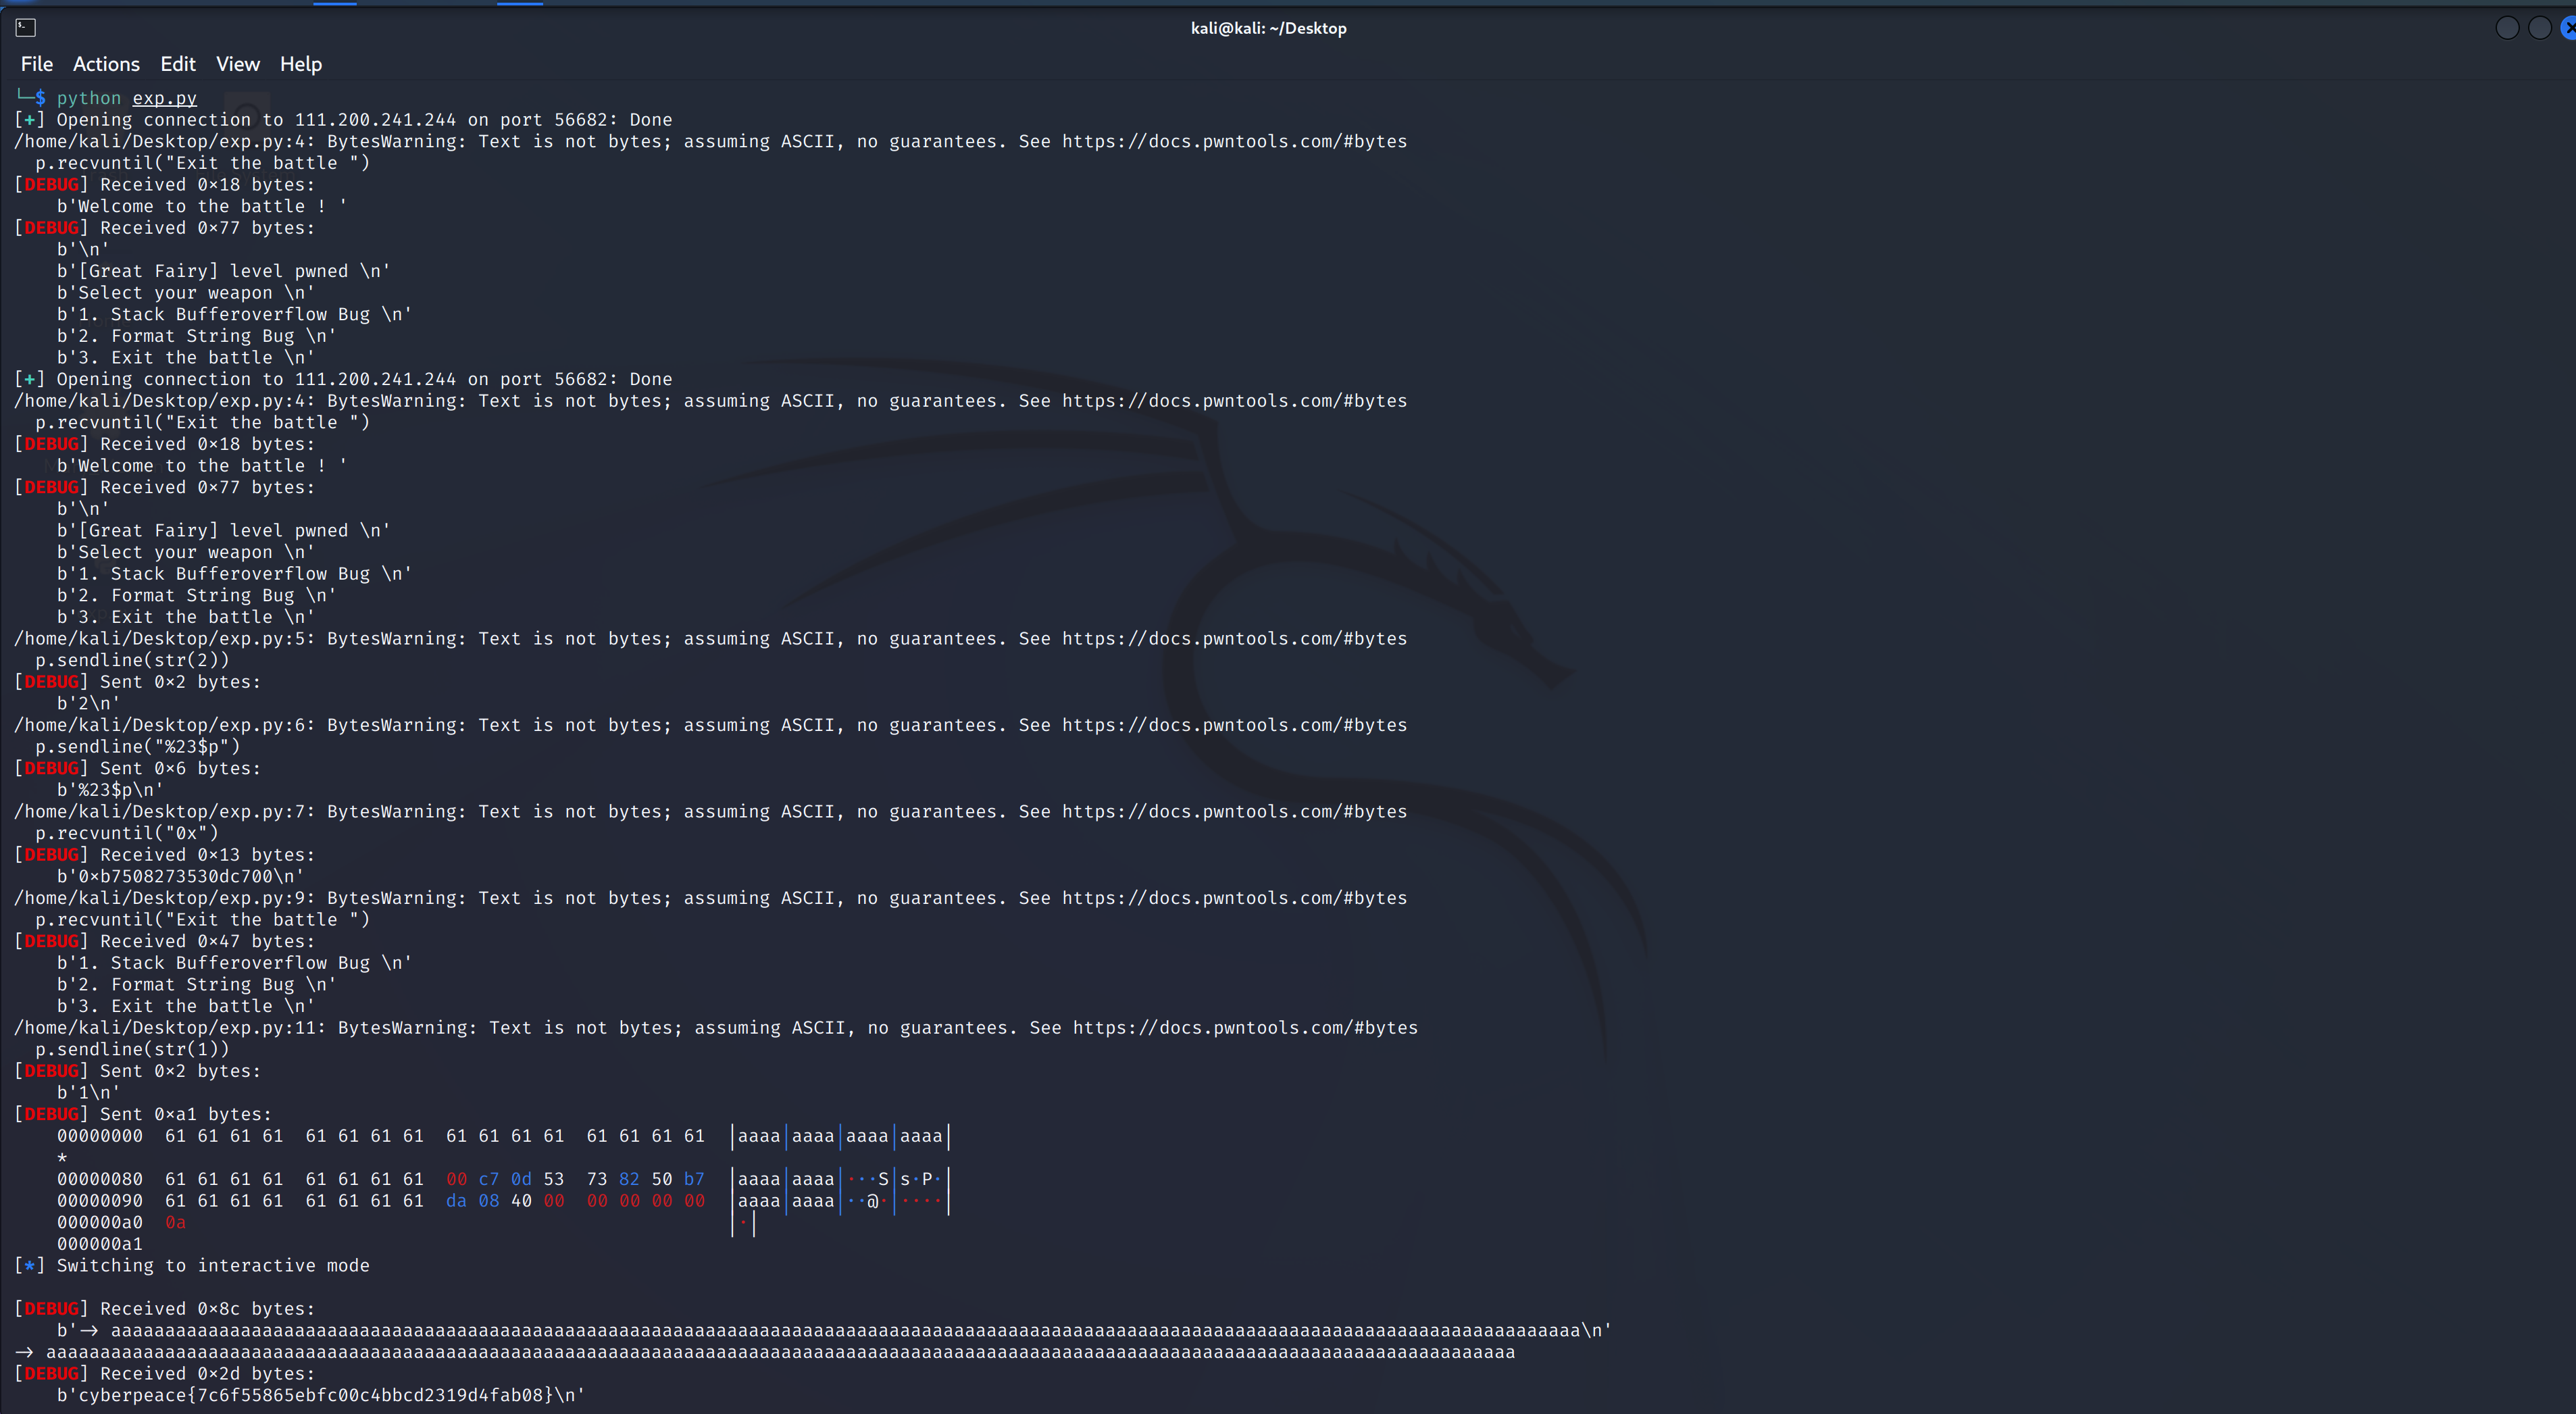Screen dimensions: 2576x1414
Task: Open pwntools docs link in exp.py:7 warning
Action: [1234, 811]
